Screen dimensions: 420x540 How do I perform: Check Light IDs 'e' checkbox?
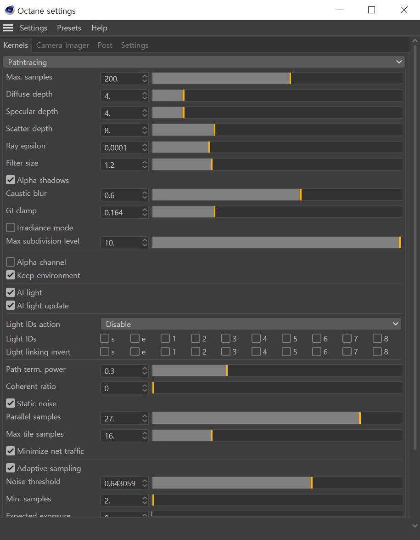[135, 339]
